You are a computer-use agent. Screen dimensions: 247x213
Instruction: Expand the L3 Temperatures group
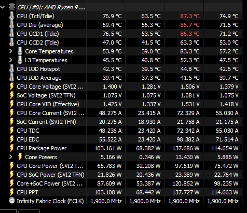pos(11,60)
